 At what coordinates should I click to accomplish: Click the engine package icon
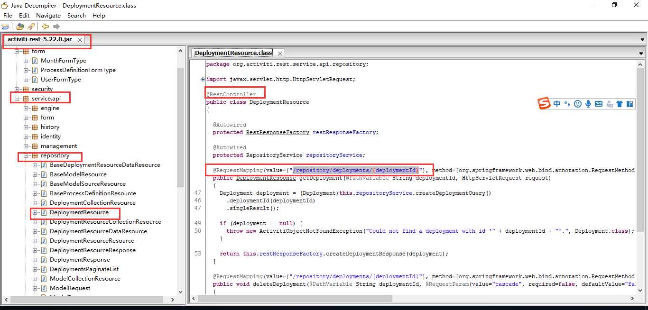(35, 108)
